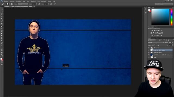Select the Eyedropper tool
The width and height of the screenshot is (174, 97).
point(2,21)
